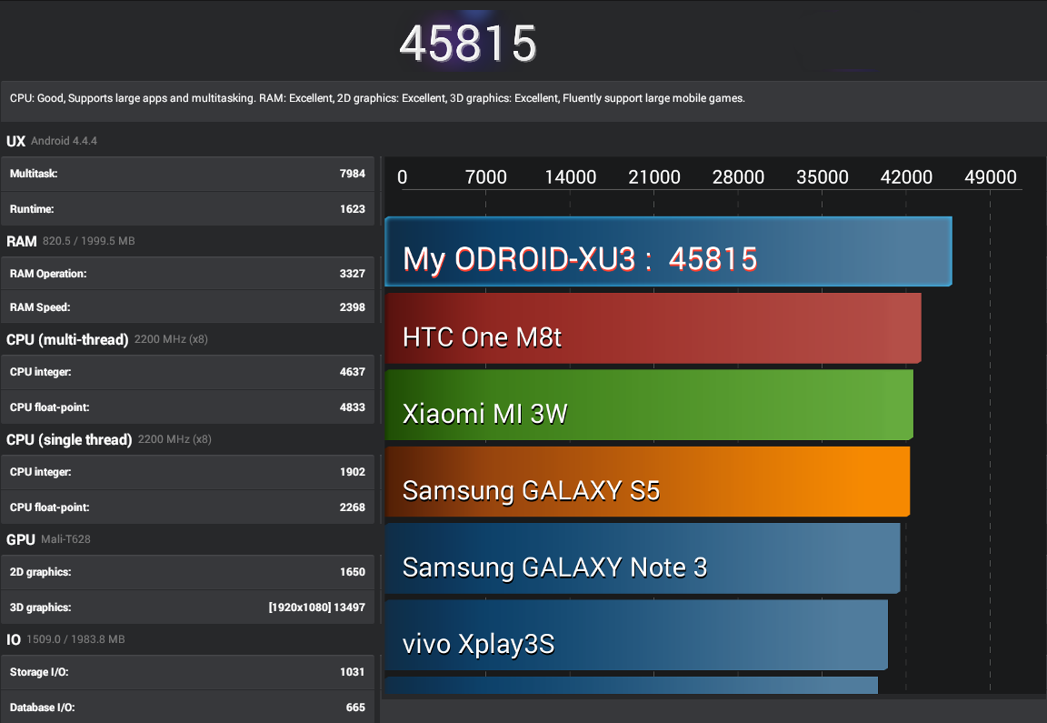Click the 7000 axis label
The height and width of the screenshot is (723, 1047).
(485, 177)
